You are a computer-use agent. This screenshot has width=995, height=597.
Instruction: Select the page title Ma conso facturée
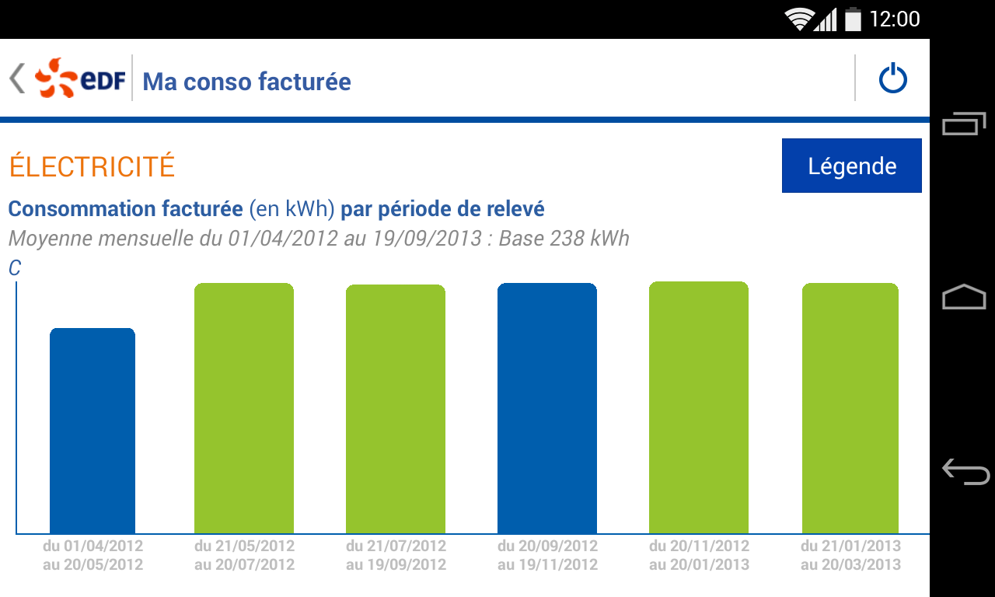pyautogui.click(x=246, y=81)
